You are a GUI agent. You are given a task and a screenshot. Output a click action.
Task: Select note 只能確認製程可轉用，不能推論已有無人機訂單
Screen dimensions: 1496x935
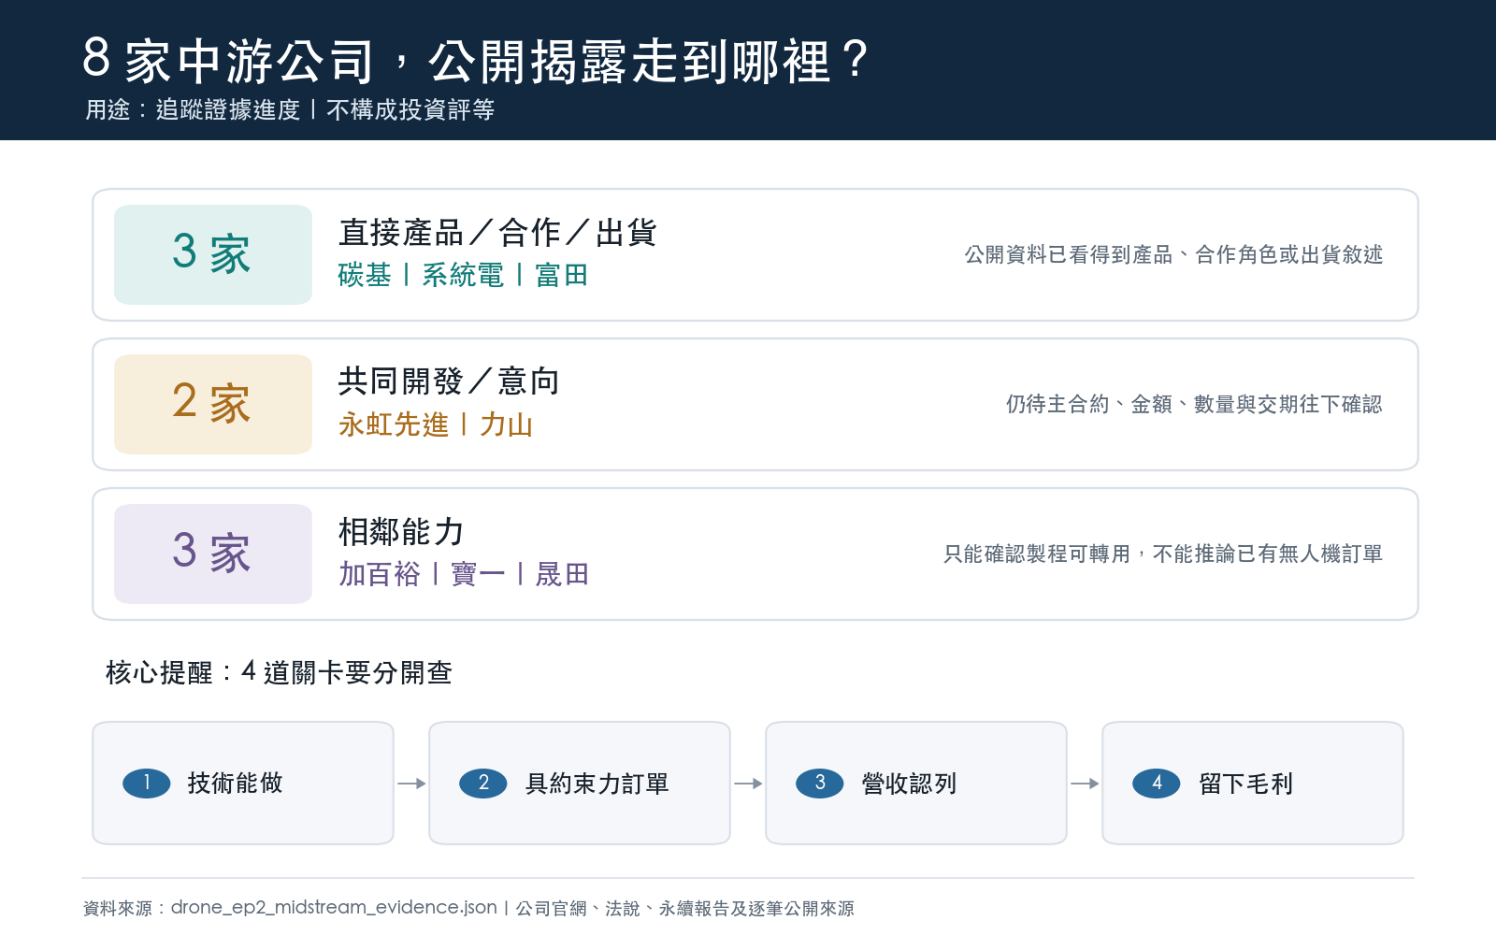click(x=1163, y=554)
